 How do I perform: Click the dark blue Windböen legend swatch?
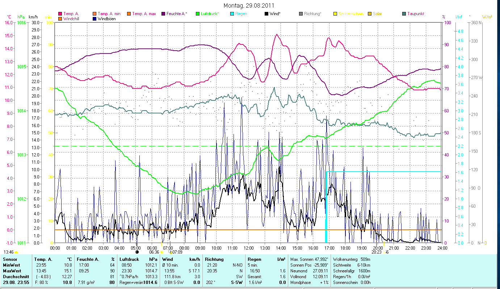pyautogui.click(x=95, y=18)
